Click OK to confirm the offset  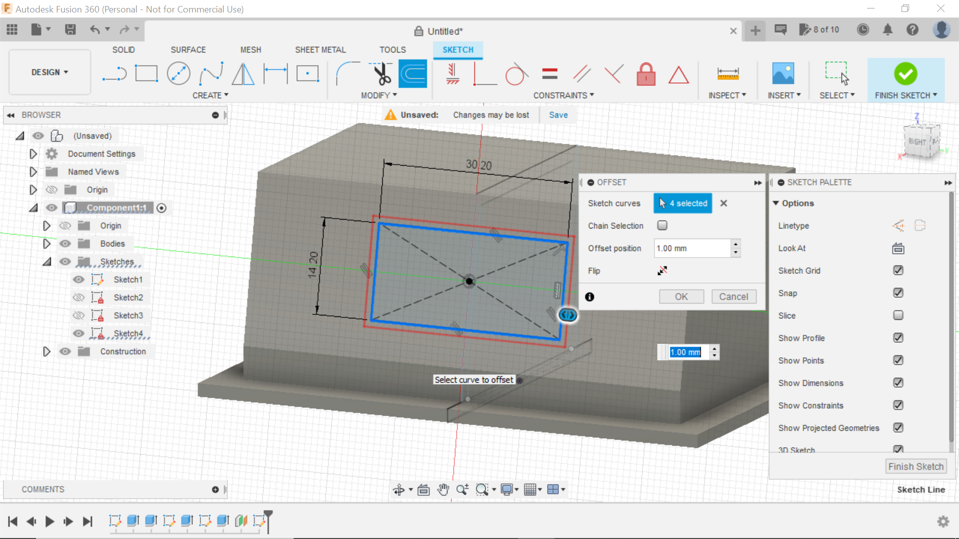(x=681, y=296)
